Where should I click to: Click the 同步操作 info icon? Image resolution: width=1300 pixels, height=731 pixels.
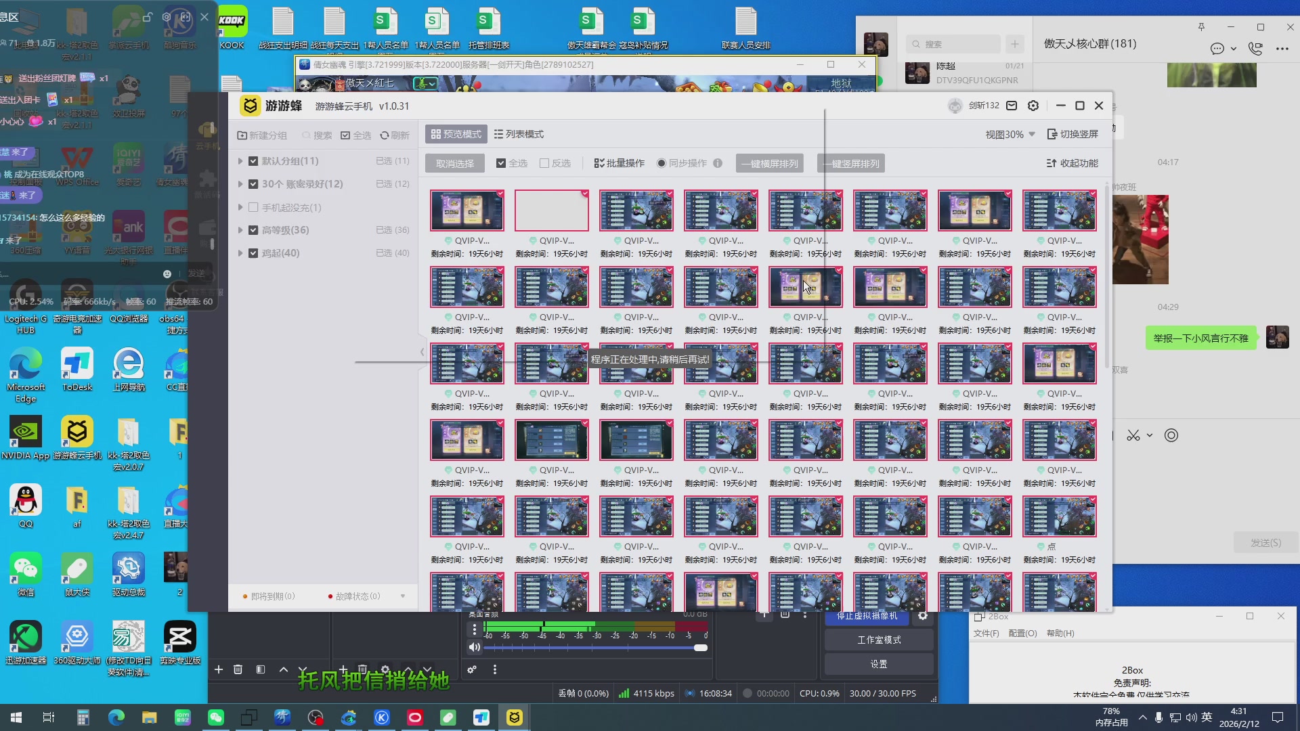718,163
